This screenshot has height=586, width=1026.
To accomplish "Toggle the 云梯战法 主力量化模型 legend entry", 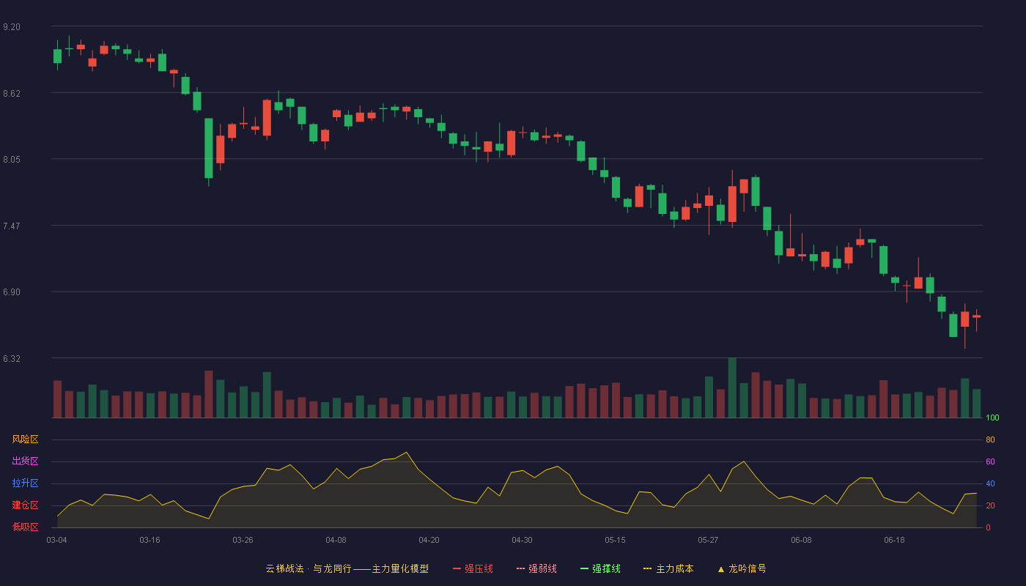I will (x=347, y=568).
